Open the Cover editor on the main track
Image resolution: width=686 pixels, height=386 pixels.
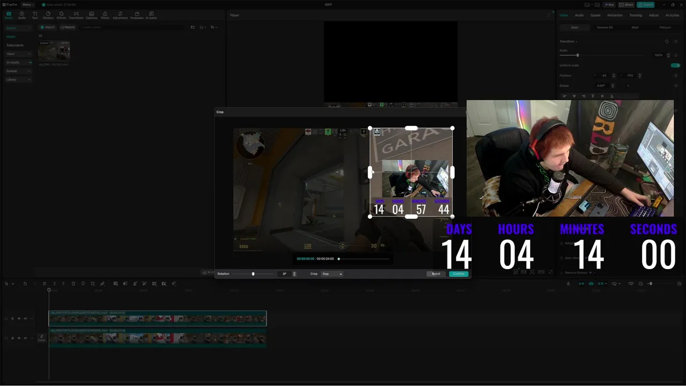point(41,338)
